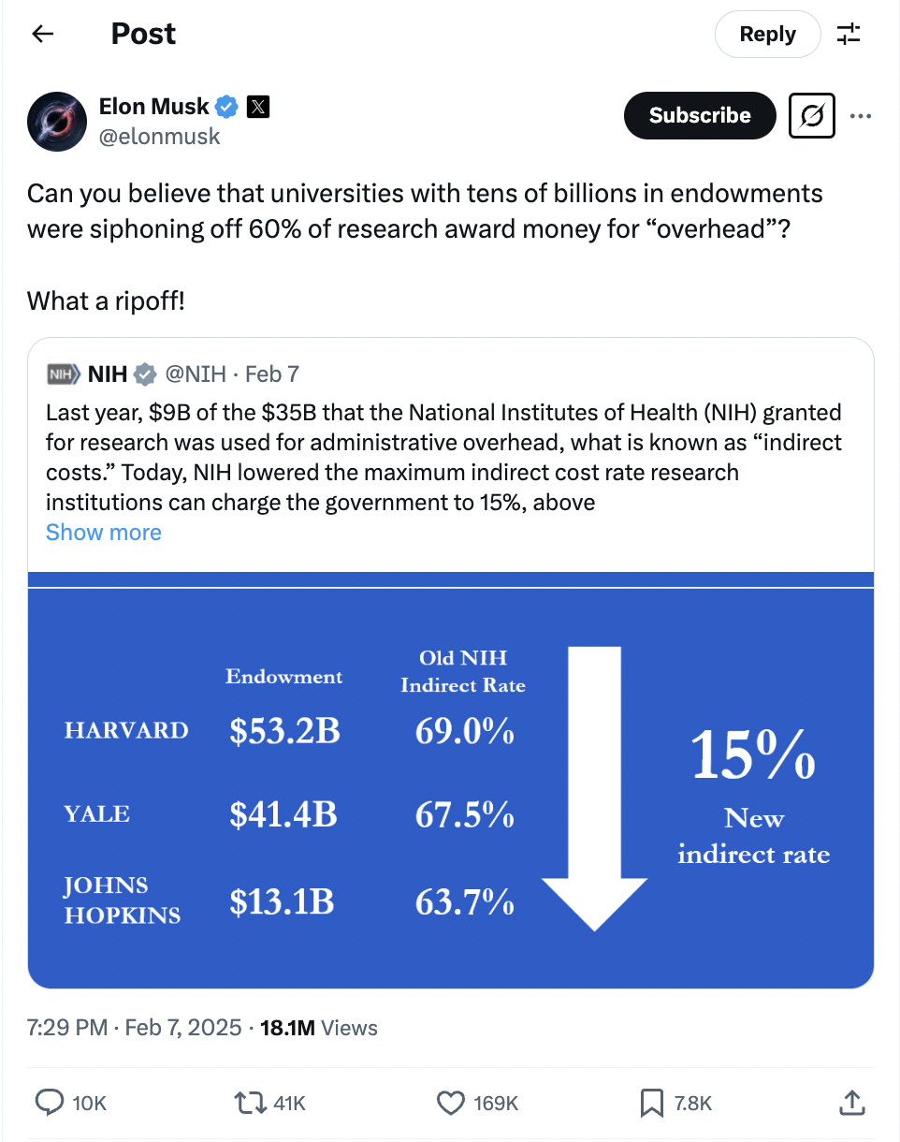Go back with the left arrow

coord(42,35)
